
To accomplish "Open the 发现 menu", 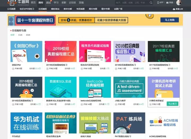I will pyautogui.click(x=81, y=3).
